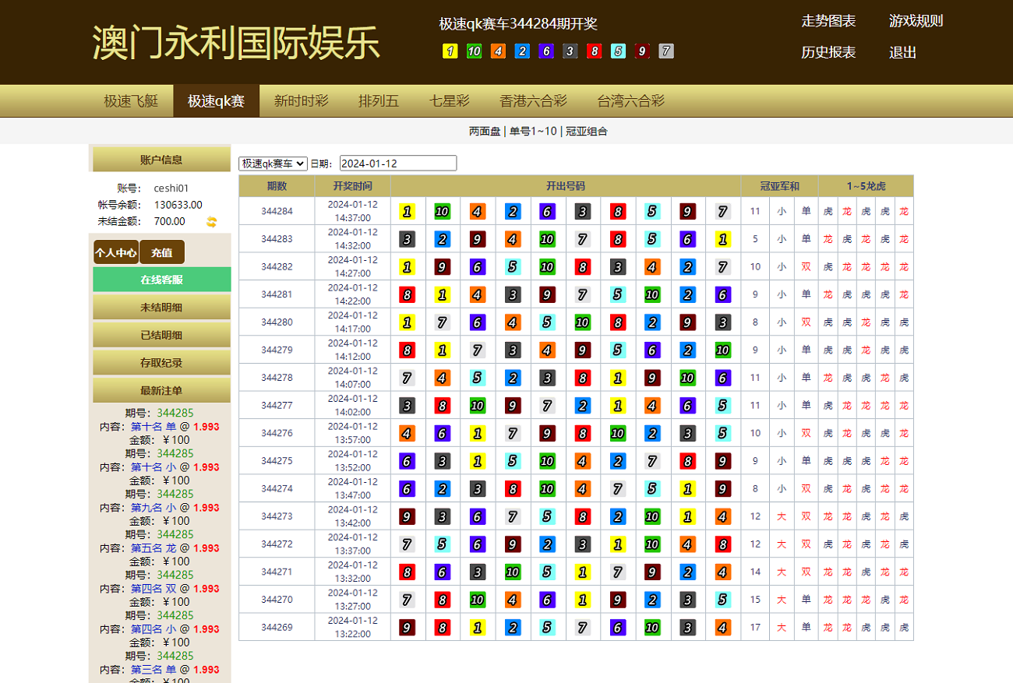Viewport: 1013px width, 683px height.
Task: Click the 日期 date input field
Action: tap(398, 164)
